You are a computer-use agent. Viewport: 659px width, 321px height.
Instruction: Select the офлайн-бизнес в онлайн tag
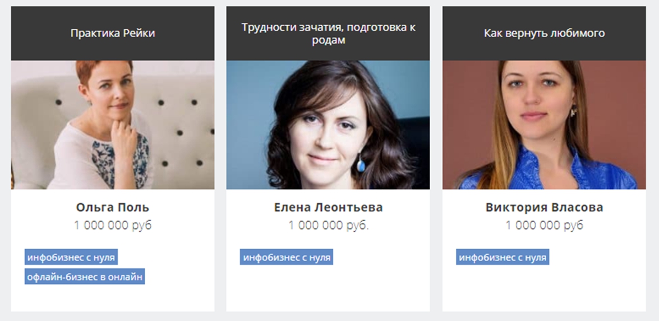(x=85, y=277)
